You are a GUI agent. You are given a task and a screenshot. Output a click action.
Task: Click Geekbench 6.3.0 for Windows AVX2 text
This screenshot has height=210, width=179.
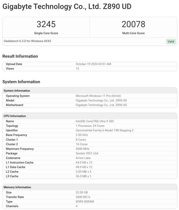[x=28, y=41]
